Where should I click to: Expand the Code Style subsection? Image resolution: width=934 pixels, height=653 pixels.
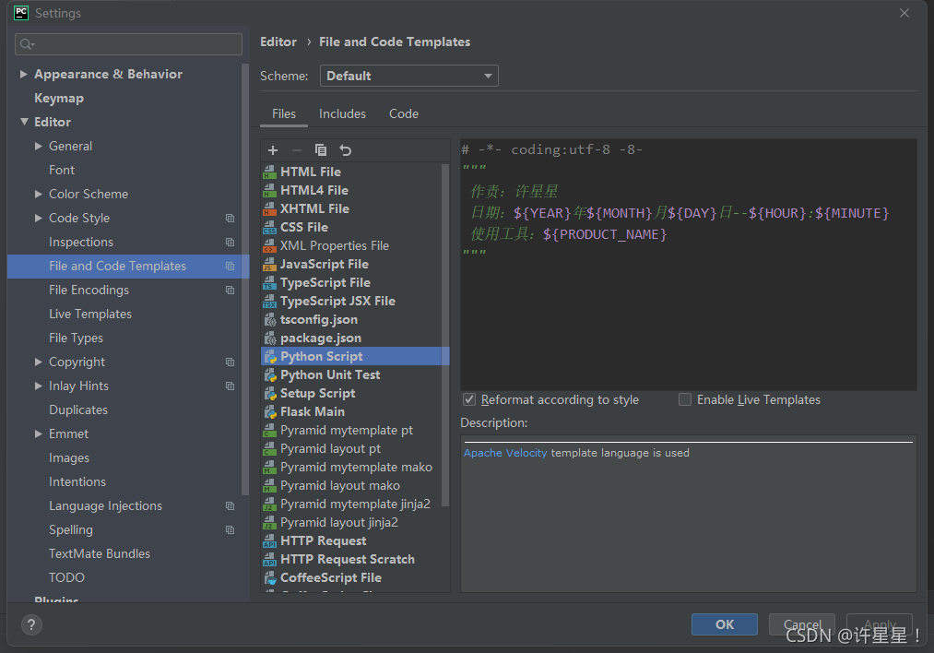39,218
